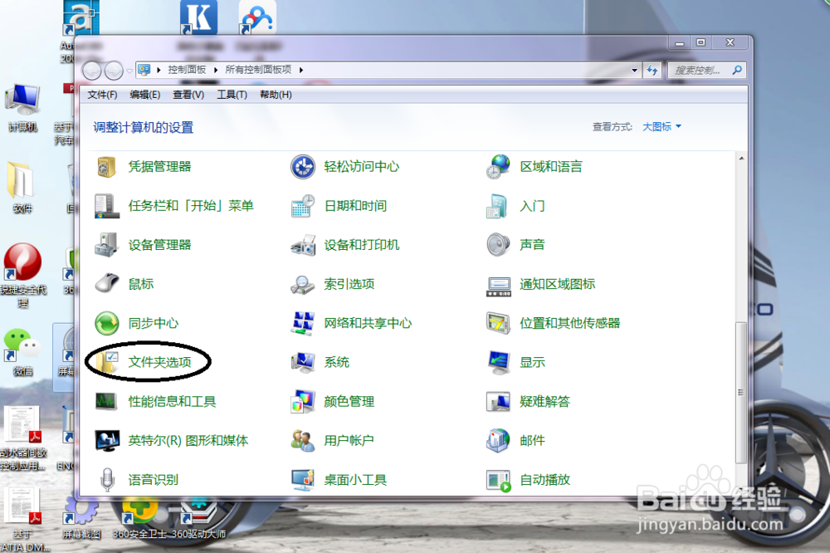Open the 显示 monitor icon

[x=498, y=363]
